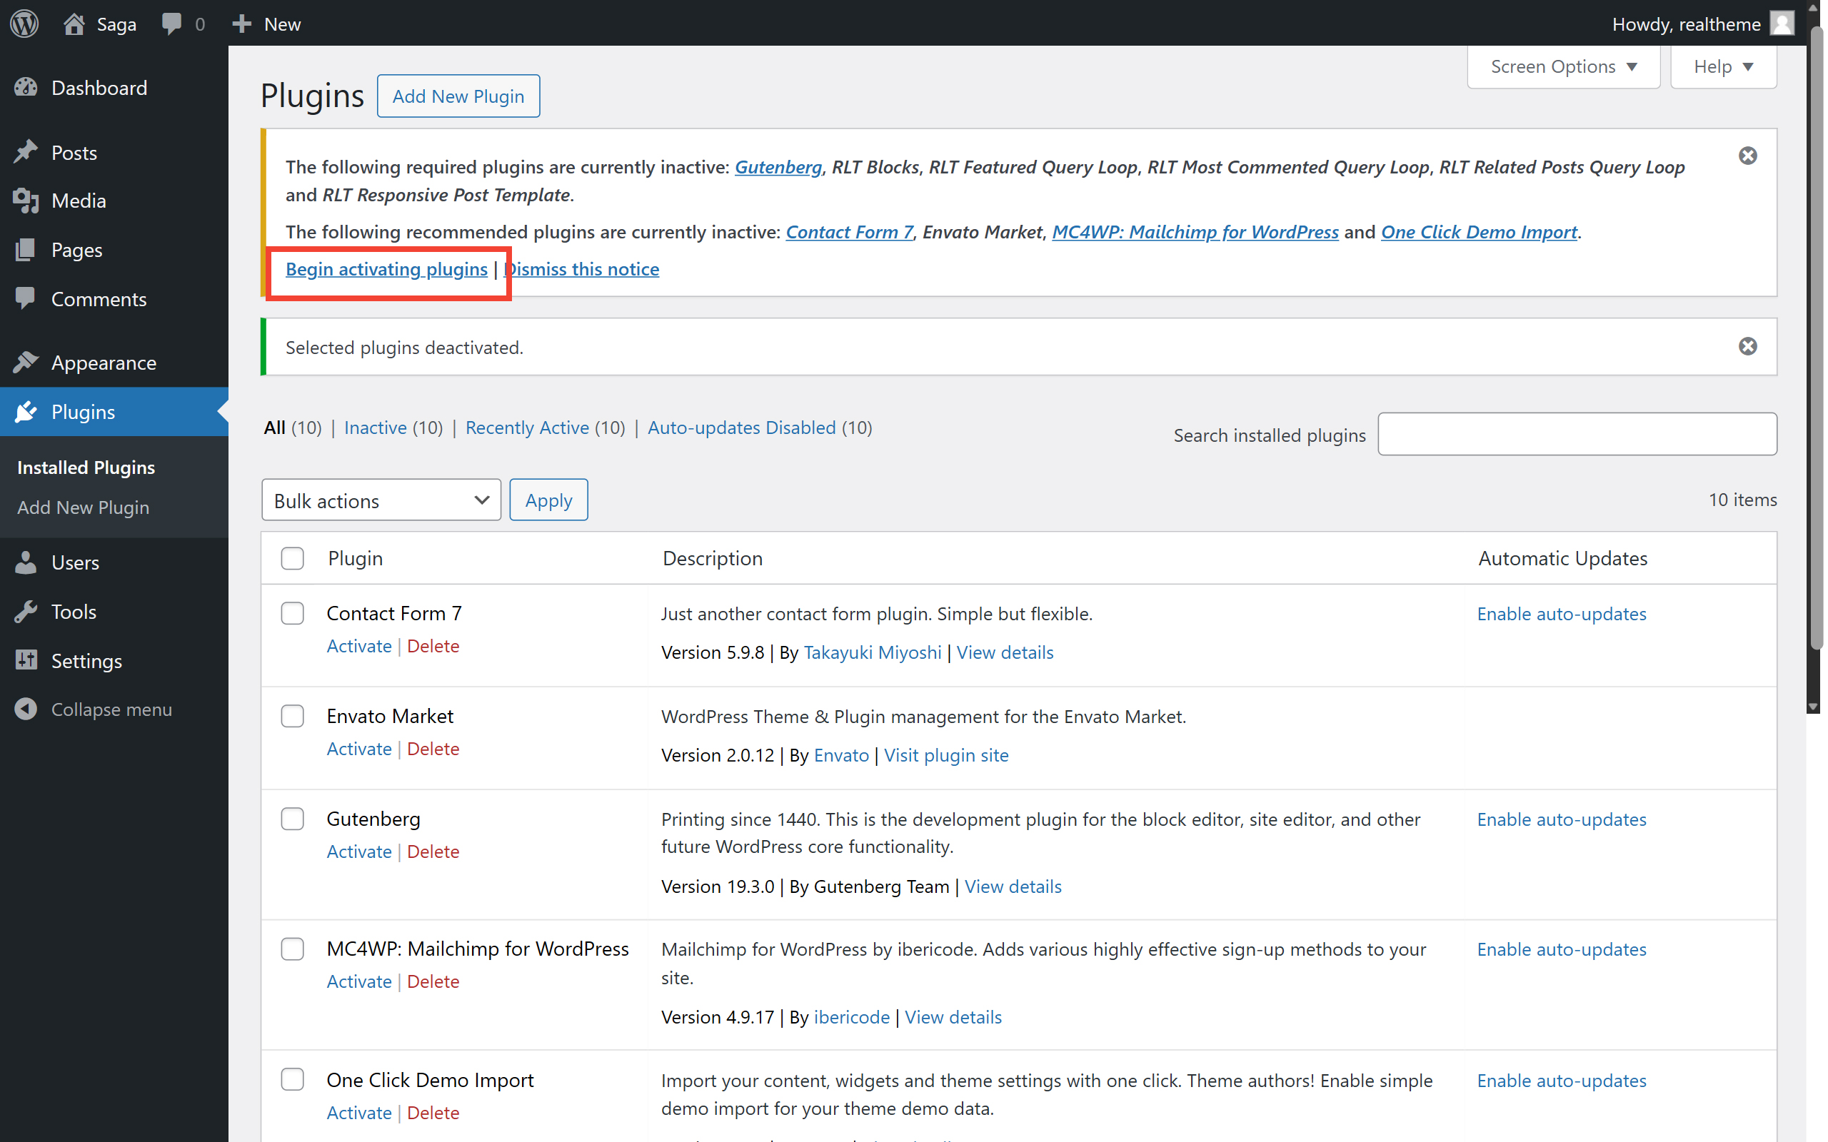This screenshot has width=1828, height=1142.
Task: Click Begin activating plugins link
Action: 386,269
